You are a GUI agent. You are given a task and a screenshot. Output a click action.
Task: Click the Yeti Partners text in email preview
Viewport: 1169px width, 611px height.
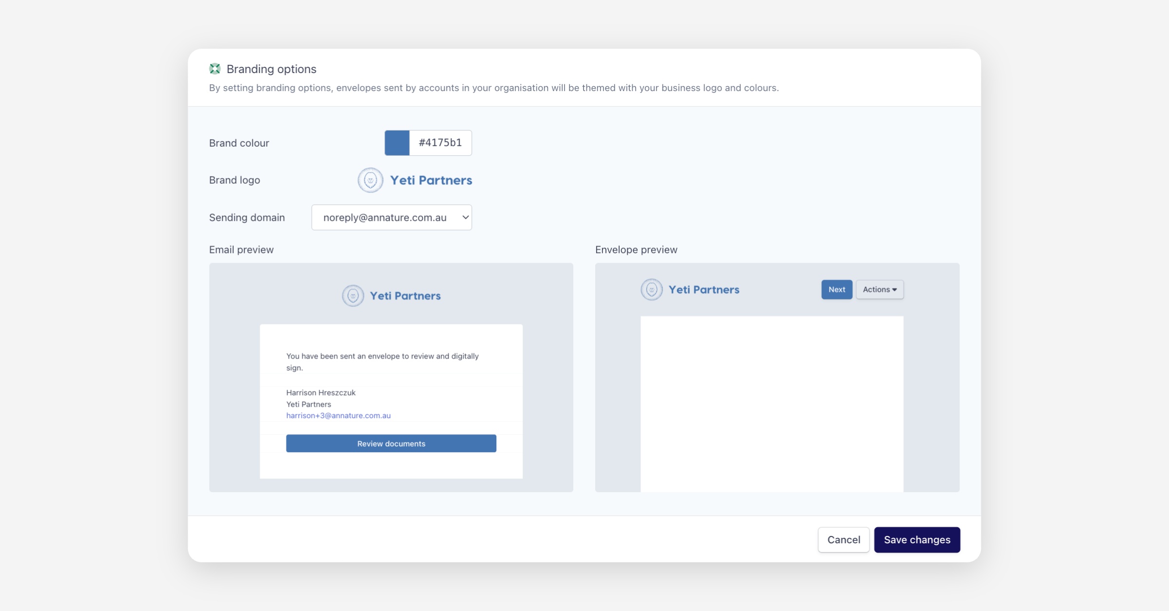click(x=405, y=296)
